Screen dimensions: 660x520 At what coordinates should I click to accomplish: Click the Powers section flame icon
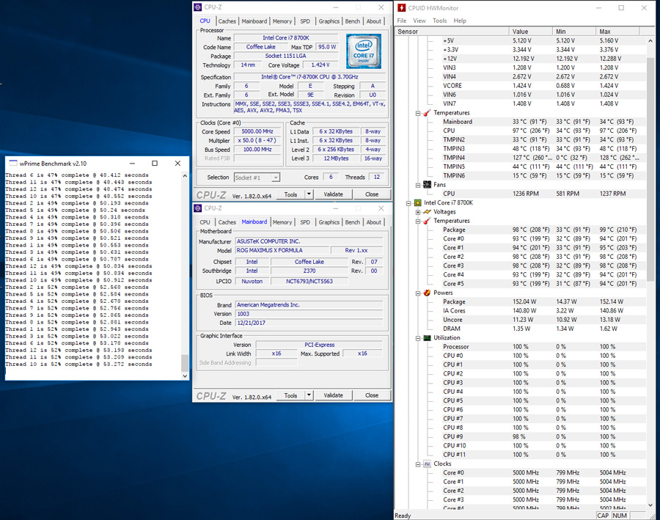point(426,293)
